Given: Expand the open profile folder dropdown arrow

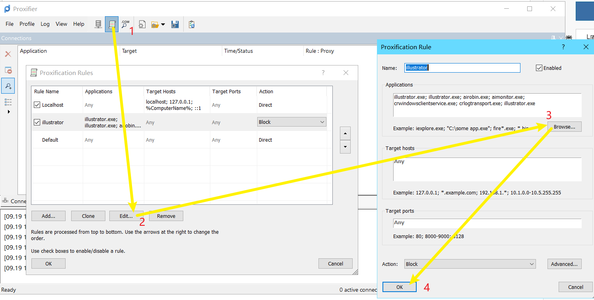Looking at the screenshot, I should pos(163,25).
